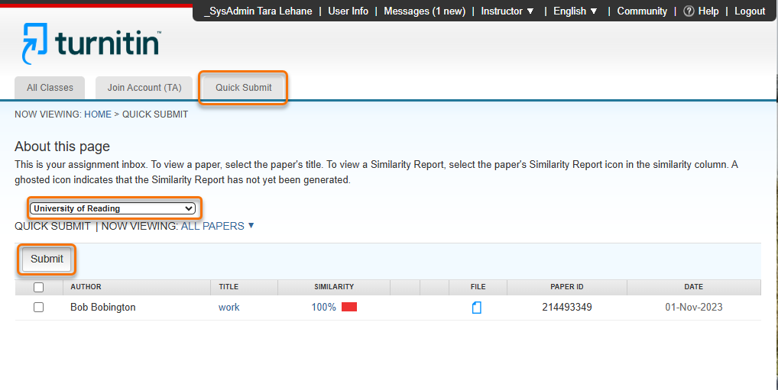This screenshot has width=778, height=390.
Task: Go to HOME breadcrumb link
Action: coord(98,114)
